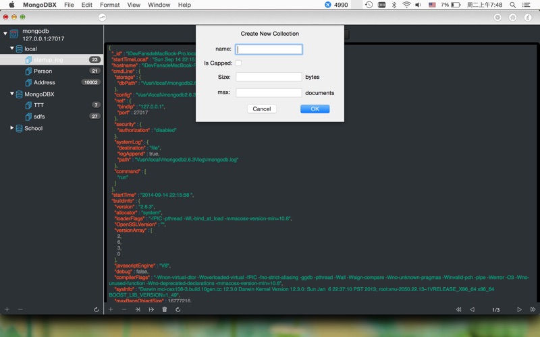
Task: Open the Format menu
Action: [109, 5]
